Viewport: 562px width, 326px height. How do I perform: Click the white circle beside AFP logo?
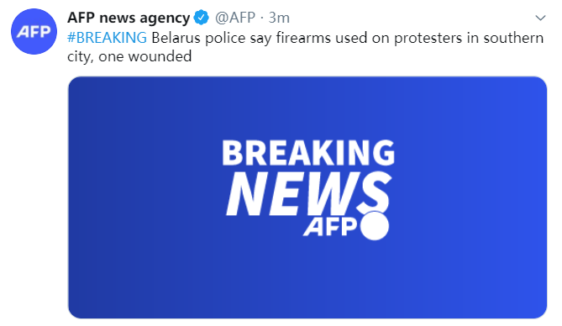375,226
